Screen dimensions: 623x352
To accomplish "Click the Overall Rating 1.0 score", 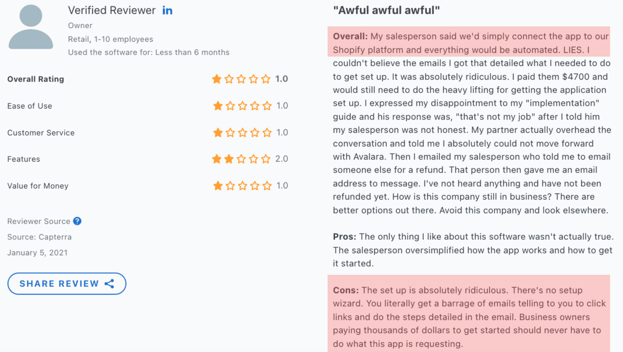I will (x=282, y=79).
